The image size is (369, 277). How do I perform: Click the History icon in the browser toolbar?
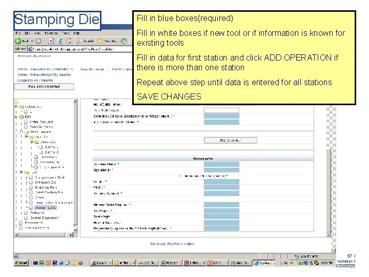coord(124,41)
